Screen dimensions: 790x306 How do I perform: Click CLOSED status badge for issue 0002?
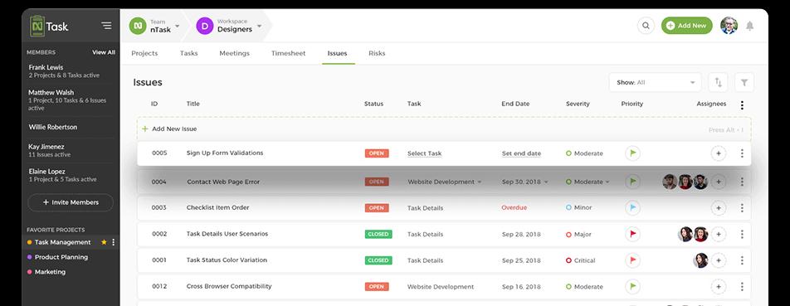click(378, 234)
